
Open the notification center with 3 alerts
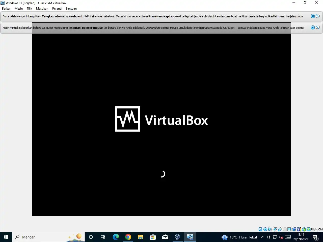click(315, 237)
